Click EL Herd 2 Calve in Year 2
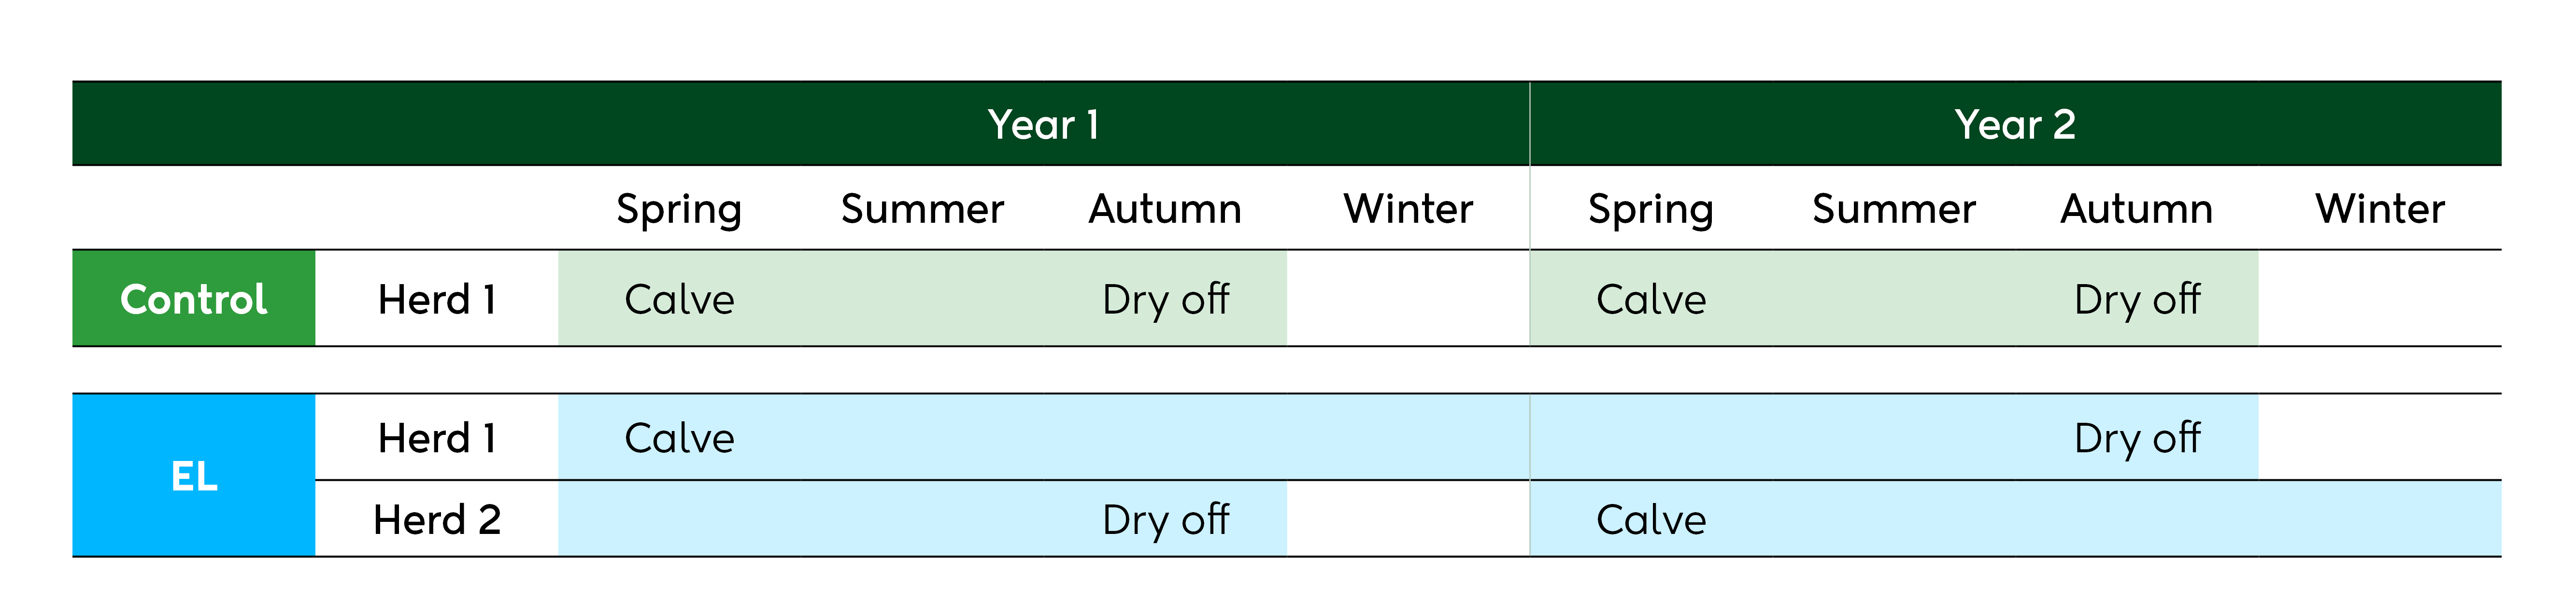 [1651, 520]
